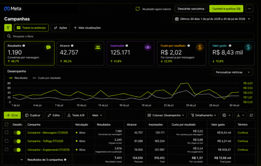The width and height of the screenshot is (261, 166).
Task: Click the Pesquisar e filtrar search field
Action: tap(129, 36)
